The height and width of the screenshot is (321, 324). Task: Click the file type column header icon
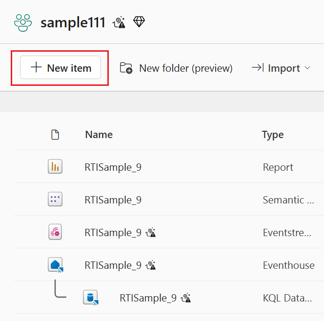(55, 135)
